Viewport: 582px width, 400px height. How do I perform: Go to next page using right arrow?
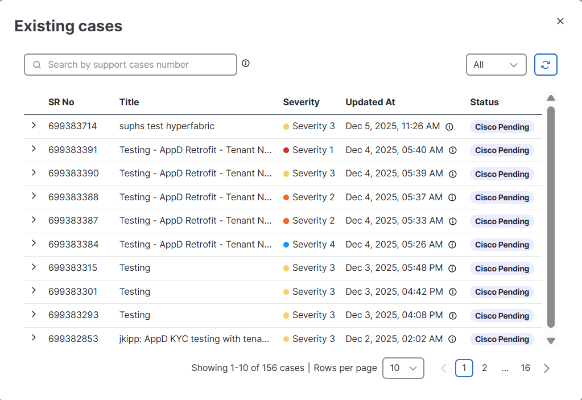(x=547, y=368)
